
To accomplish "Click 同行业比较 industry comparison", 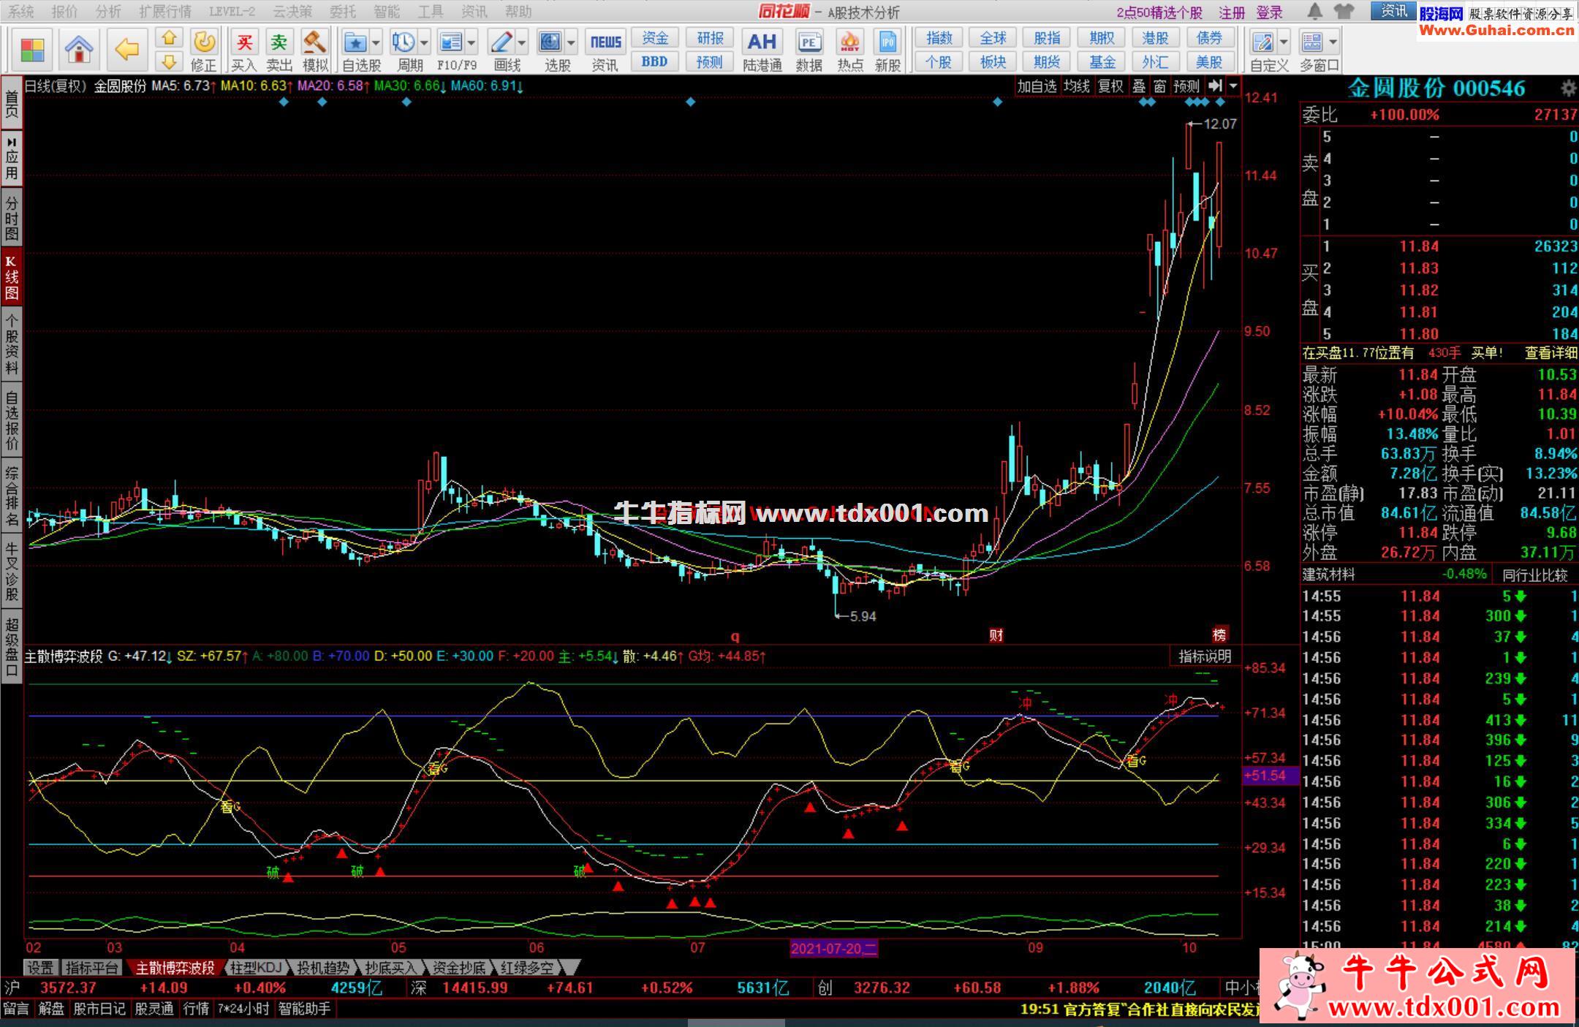I will click(1534, 575).
